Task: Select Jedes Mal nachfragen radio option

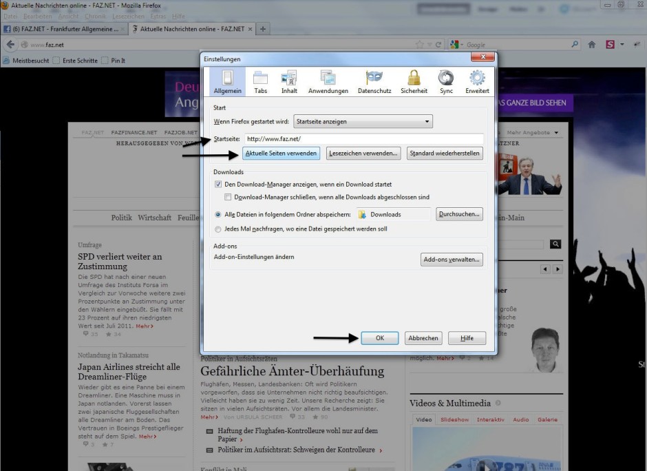Action: tap(218, 229)
